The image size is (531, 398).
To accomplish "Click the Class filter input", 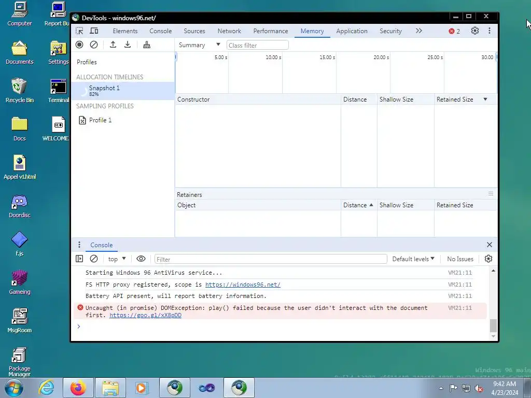I will (x=257, y=45).
